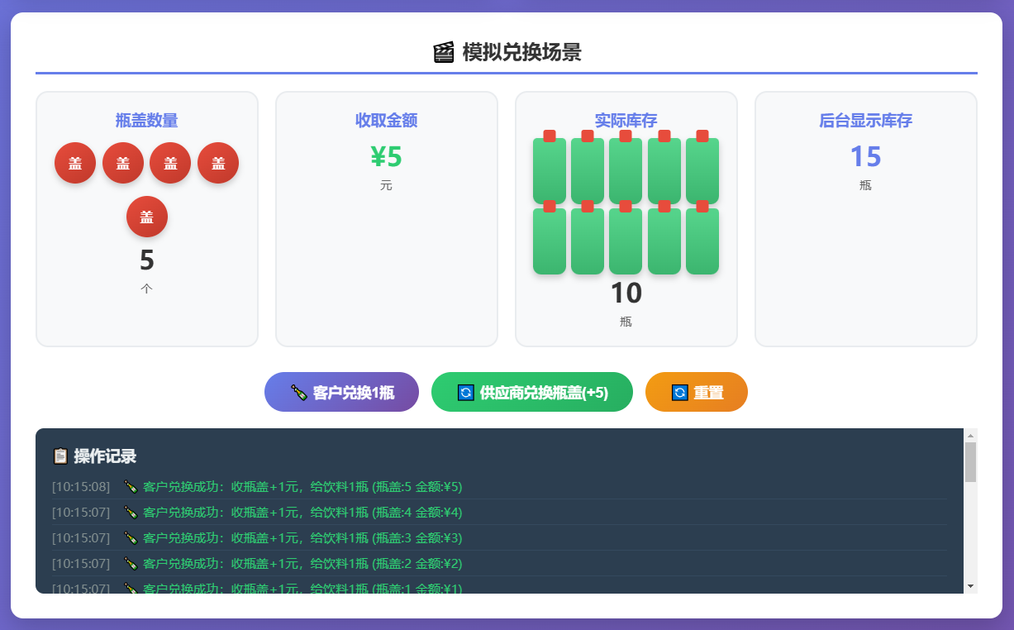The height and width of the screenshot is (630, 1014).
Task: Click the top-left green bottle in 实际库存
Action: [549, 169]
